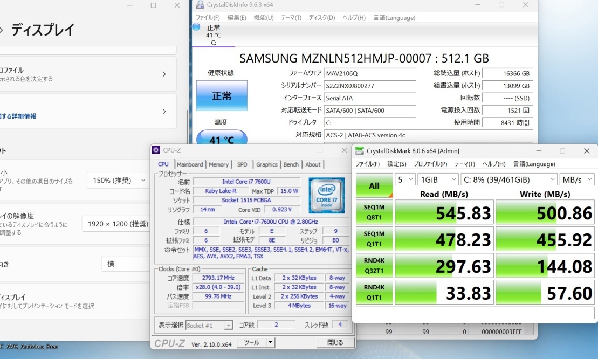Close the CPU-Z window
Screen dimensions: 598x359
tap(344, 150)
